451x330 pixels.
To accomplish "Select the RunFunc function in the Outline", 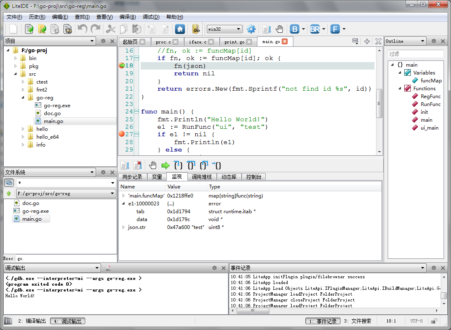I will pyautogui.click(x=430, y=104).
